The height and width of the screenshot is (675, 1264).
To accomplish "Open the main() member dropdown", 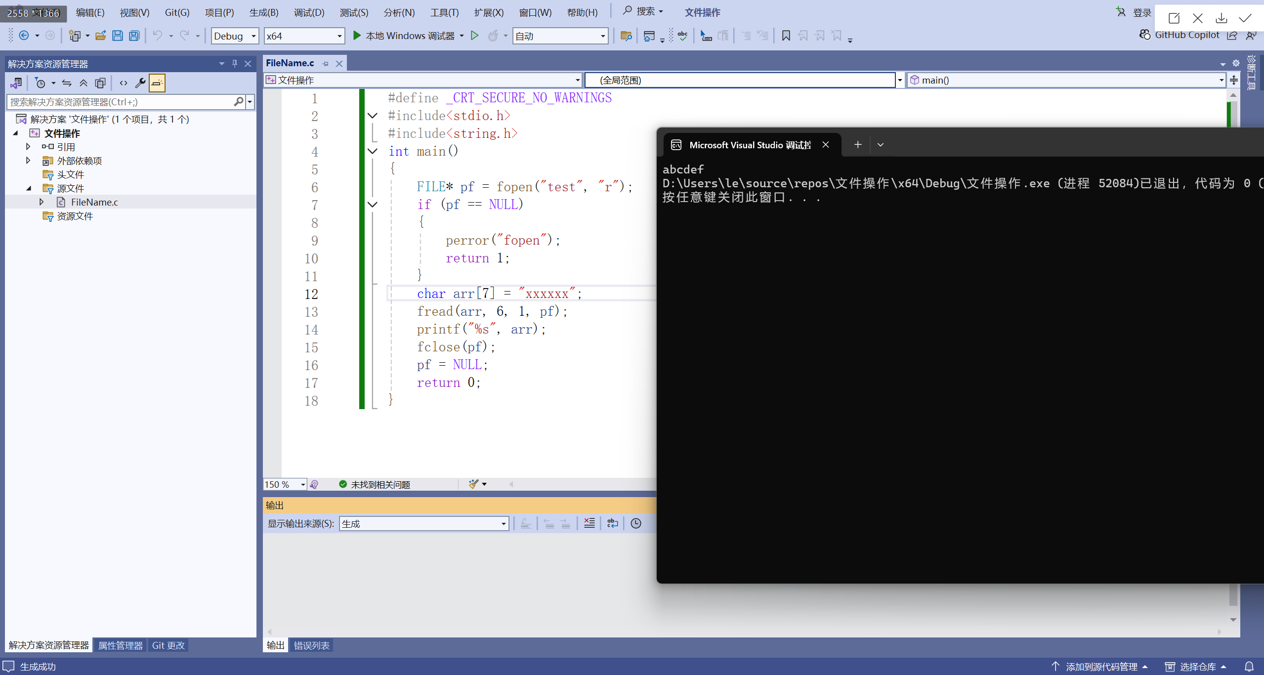I will 1067,80.
